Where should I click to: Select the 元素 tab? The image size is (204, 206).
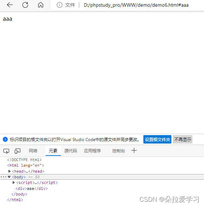tap(53, 151)
